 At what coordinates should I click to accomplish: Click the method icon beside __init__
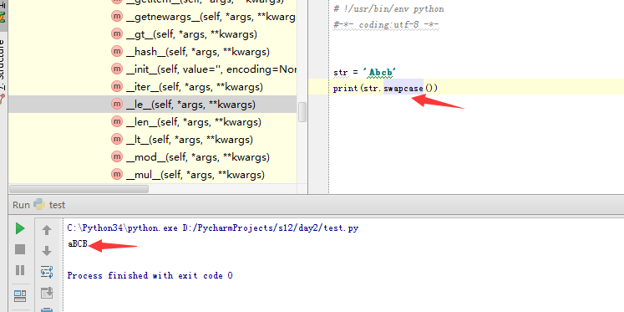click(117, 69)
